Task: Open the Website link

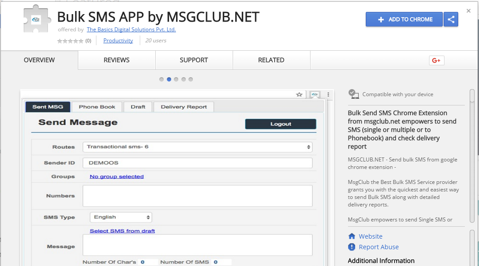Action: click(x=371, y=236)
